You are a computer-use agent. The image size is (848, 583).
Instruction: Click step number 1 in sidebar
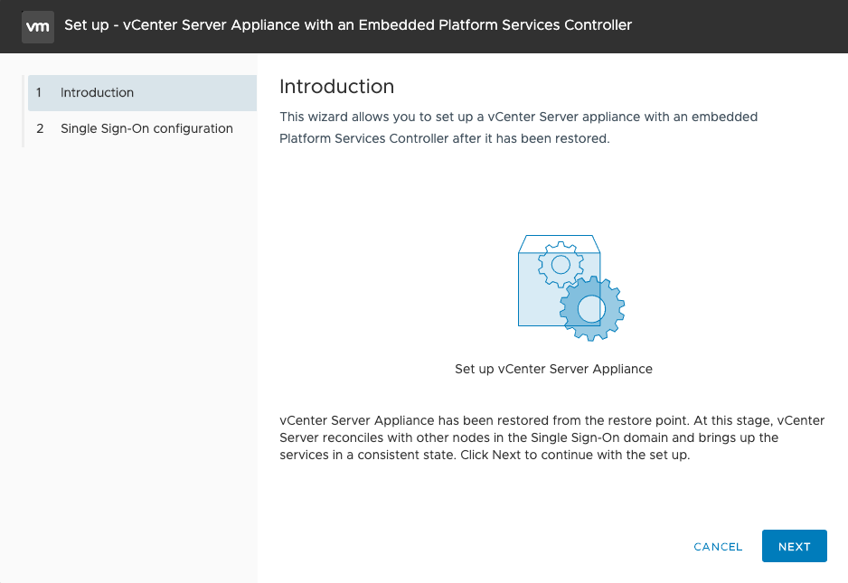click(x=39, y=93)
